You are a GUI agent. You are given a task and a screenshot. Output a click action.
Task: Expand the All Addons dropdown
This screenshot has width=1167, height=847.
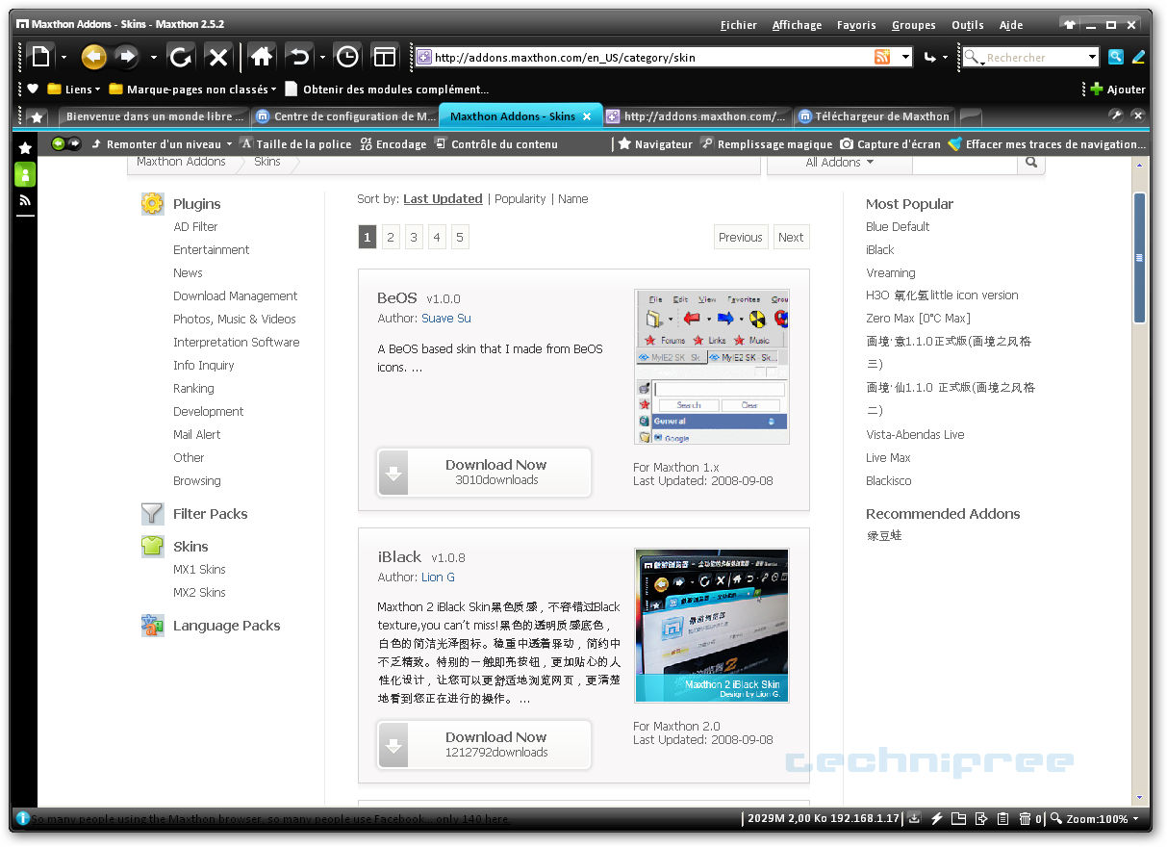[x=839, y=163]
